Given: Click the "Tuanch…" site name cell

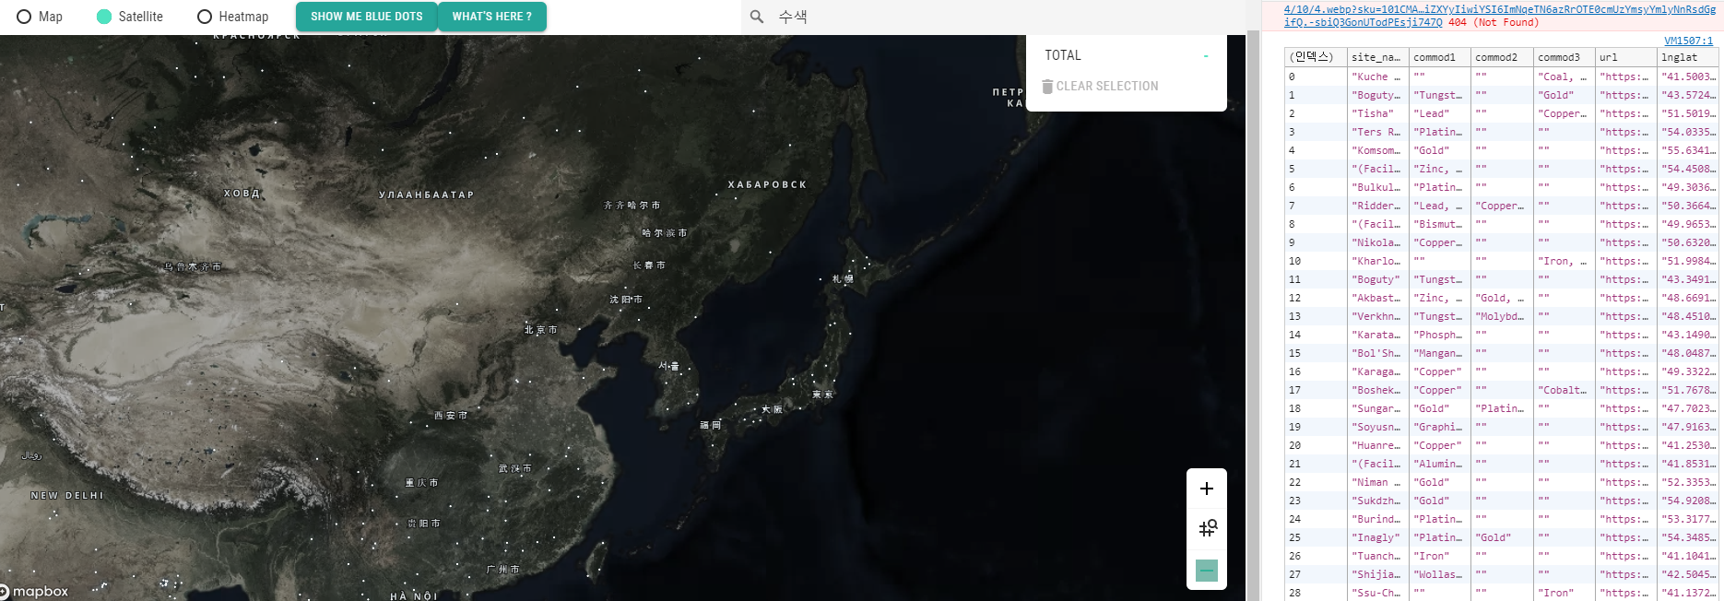Looking at the screenshot, I should pos(1377,556).
